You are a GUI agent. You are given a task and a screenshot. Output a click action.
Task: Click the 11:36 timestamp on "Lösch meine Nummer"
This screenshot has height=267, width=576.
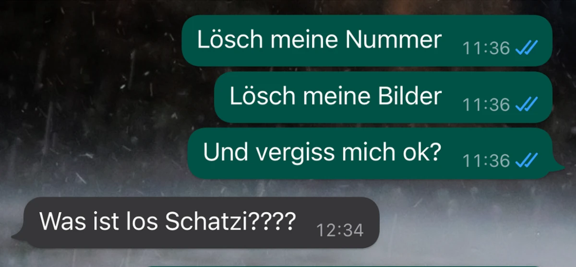click(486, 48)
